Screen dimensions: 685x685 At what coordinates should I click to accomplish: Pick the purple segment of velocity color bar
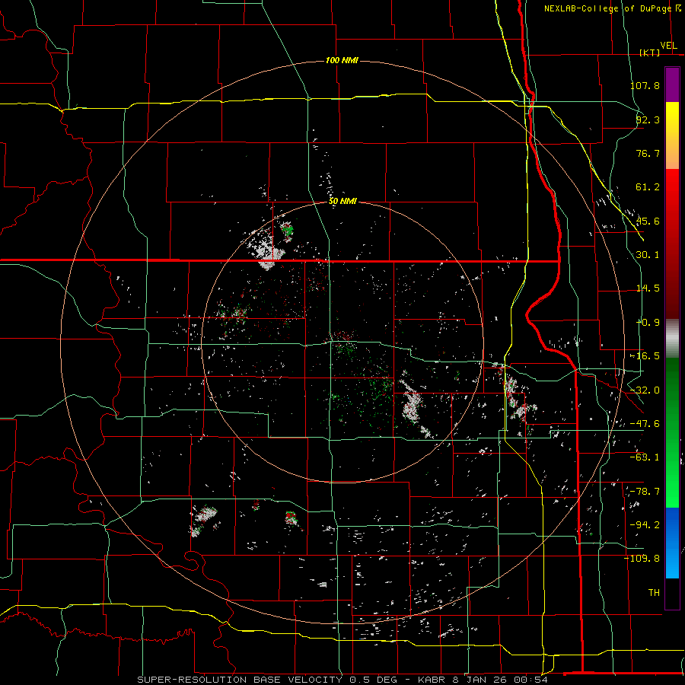(x=672, y=84)
